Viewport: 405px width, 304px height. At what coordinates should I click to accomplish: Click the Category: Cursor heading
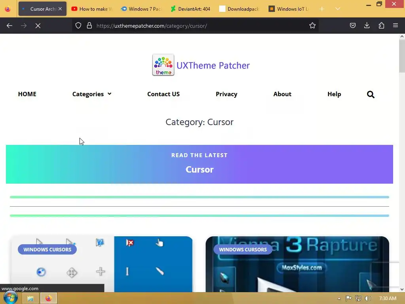(199, 122)
